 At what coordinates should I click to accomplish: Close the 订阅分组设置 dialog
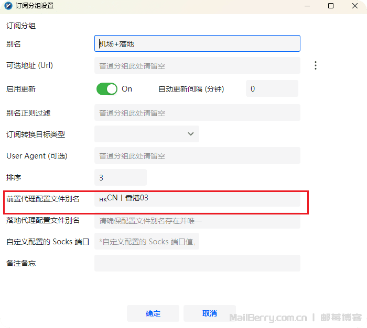[x=355, y=6]
